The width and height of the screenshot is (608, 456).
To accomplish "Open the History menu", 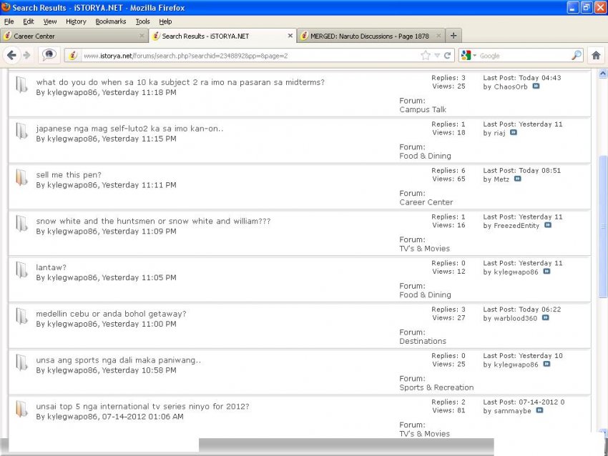I will 76,21.
